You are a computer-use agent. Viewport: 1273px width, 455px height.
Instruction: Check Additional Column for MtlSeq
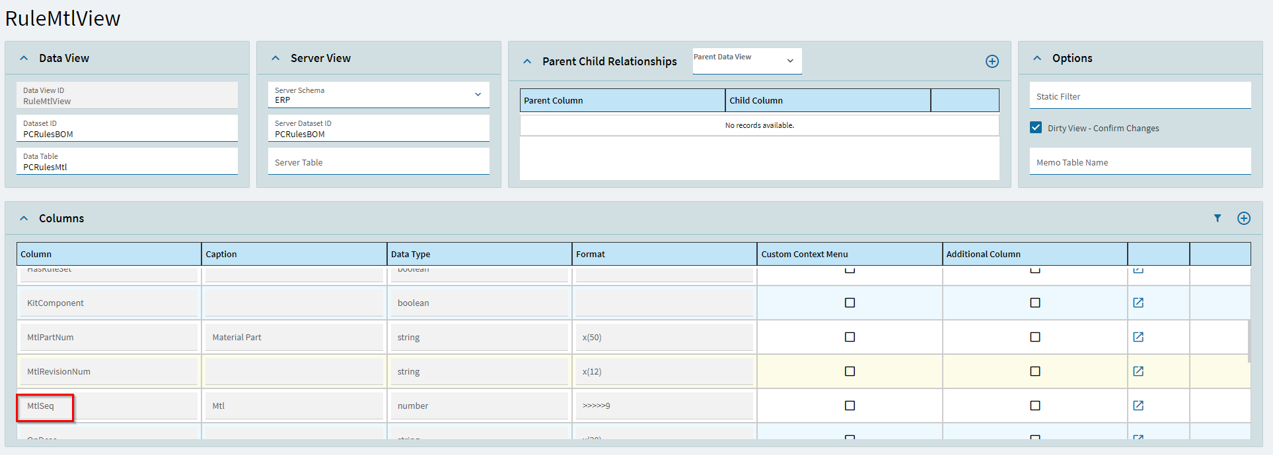[1035, 406]
